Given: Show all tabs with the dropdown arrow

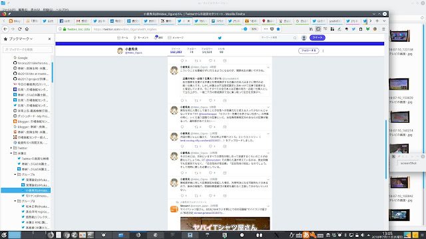Looking at the screenshot, I should tap(384, 21).
